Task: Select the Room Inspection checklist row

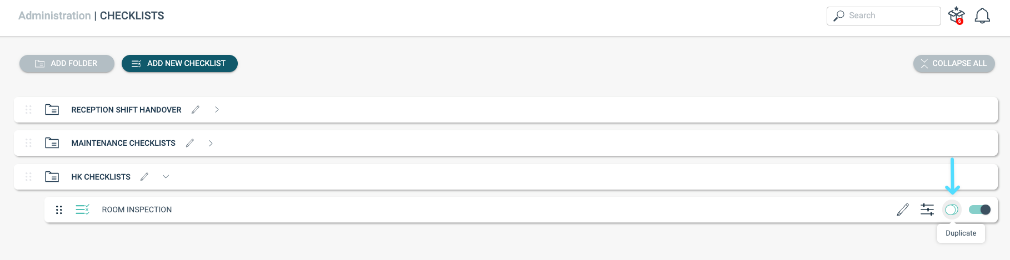Action: pyautogui.click(x=137, y=210)
